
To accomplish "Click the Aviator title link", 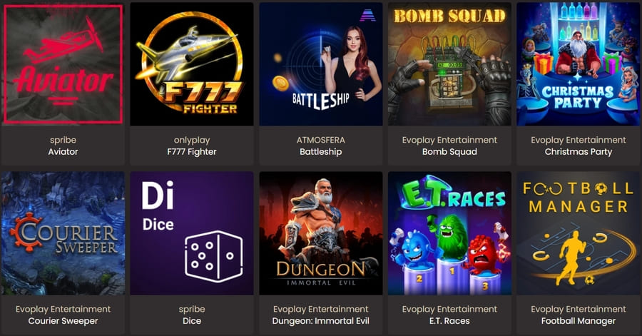I will coord(63,152).
